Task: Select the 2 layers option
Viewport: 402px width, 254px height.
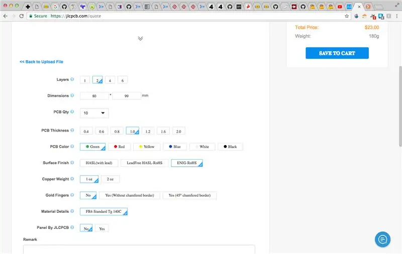Action: click(97, 80)
